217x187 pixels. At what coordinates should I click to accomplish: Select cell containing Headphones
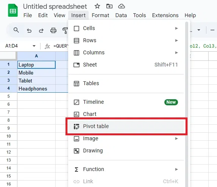tap(36, 89)
